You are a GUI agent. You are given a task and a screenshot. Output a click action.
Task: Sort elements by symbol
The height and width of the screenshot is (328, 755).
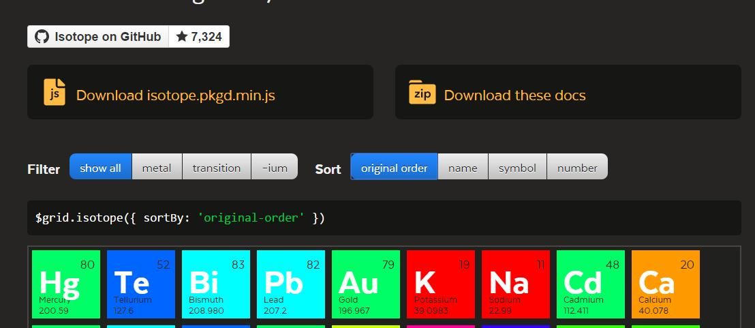coord(517,168)
